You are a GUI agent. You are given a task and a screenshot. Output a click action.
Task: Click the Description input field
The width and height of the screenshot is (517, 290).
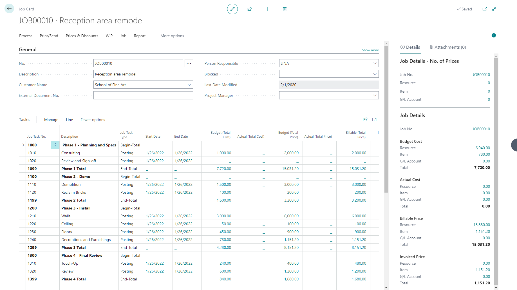(143, 74)
